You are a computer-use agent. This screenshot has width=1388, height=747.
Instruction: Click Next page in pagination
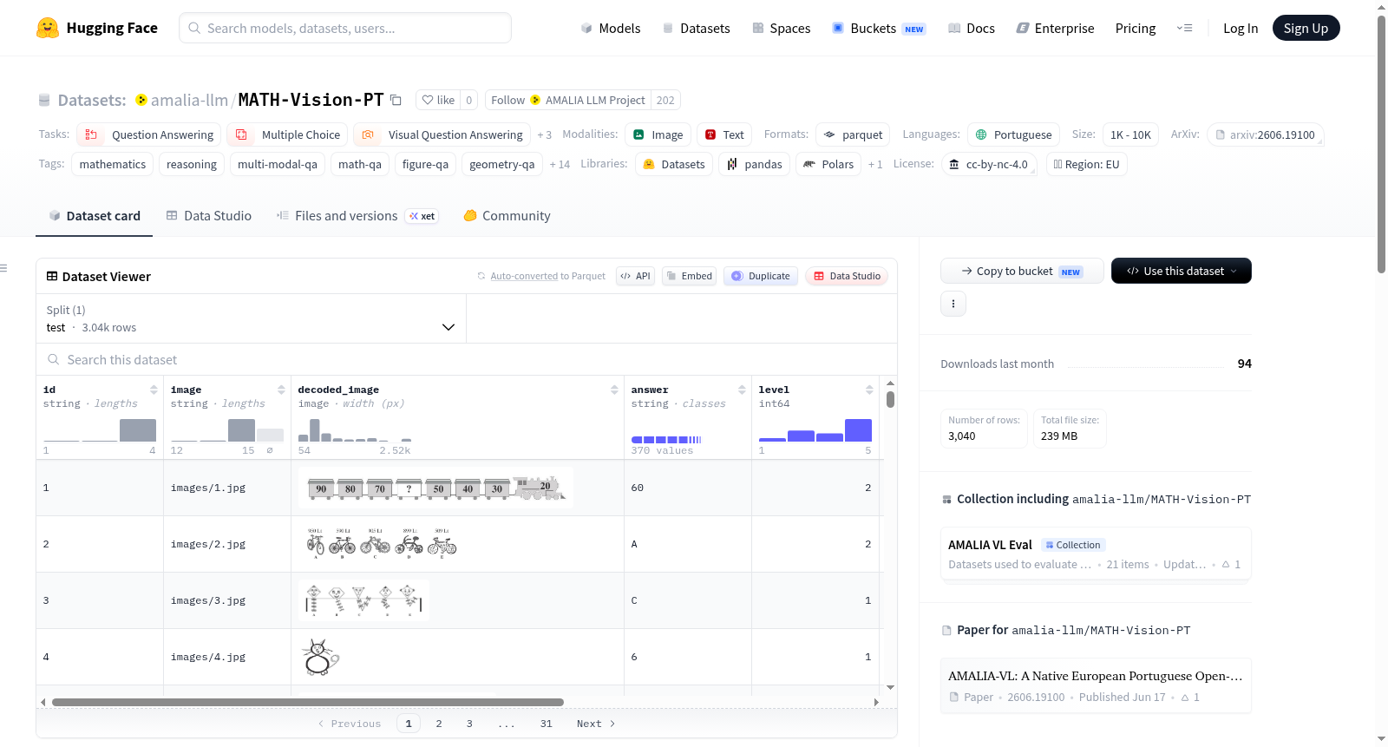point(596,724)
